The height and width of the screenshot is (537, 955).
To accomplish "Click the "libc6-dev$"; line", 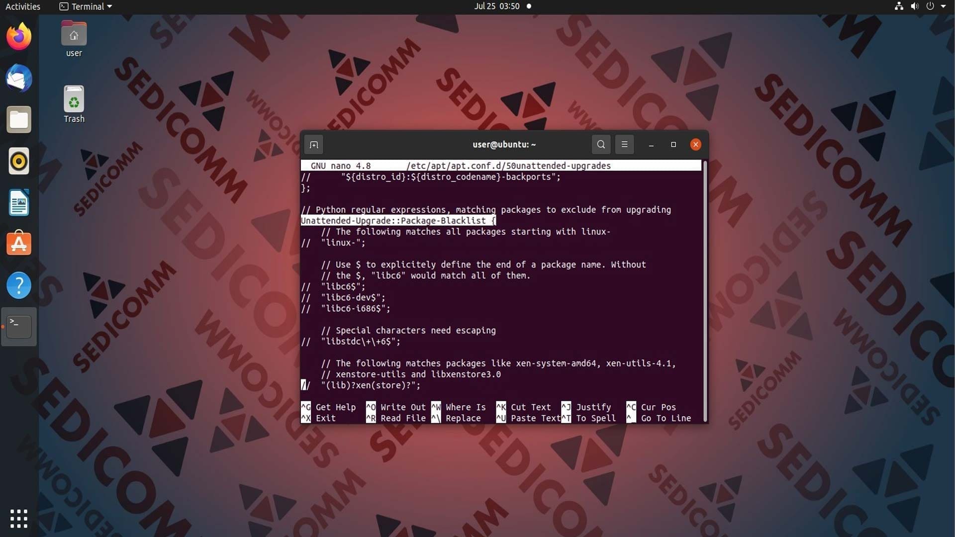I will click(x=343, y=297).
